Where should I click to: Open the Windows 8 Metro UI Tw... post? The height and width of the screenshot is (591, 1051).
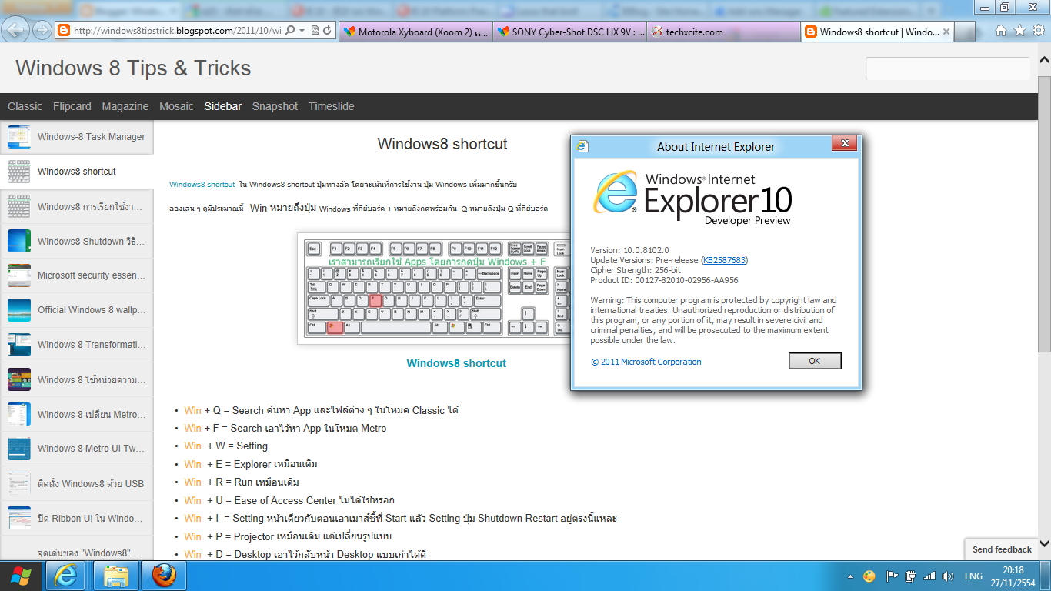point(77,449)
